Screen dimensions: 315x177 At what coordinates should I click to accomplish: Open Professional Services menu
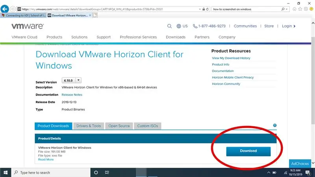click(x=138, y=37)
